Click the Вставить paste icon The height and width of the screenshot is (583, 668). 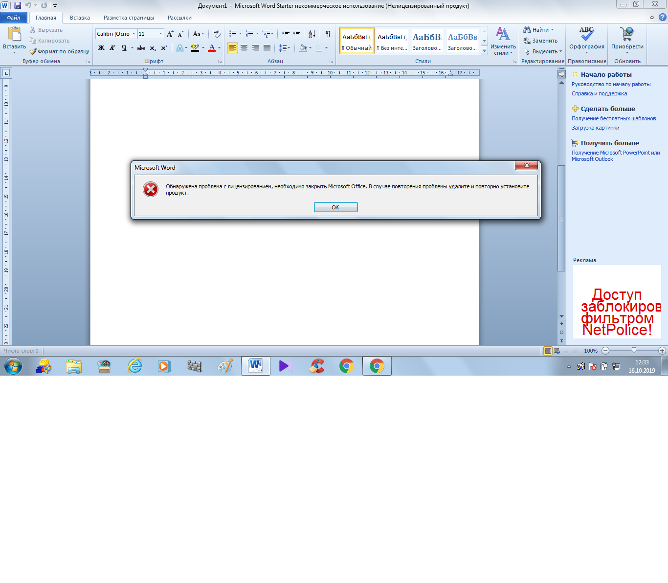(x=15, y=34)
